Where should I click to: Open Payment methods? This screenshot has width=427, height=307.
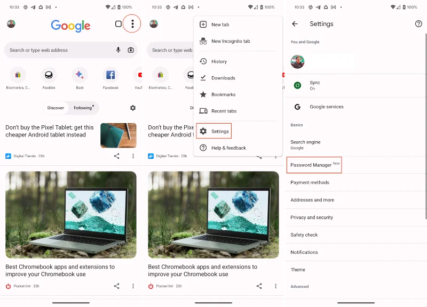click(x=355, y=182)
